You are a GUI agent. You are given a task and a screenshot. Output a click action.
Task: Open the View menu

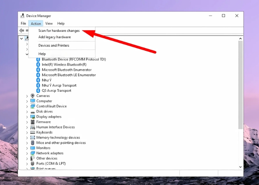(x=49, y=23)
